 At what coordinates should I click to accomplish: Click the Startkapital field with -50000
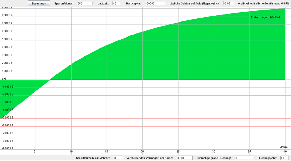coord(155,3)
